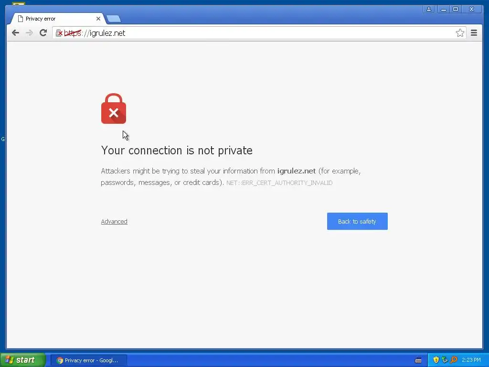The height and width of the screenshot is (367, 489).
Task: Click the Back to safety button
Action: [x=357, y=221]
